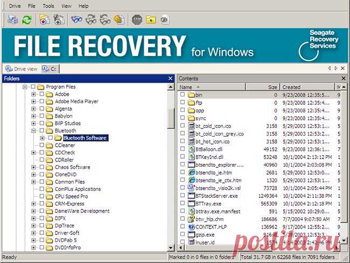Collapse the Program Files tree node
The image size is (350, 263).
(x=25, y=87)
